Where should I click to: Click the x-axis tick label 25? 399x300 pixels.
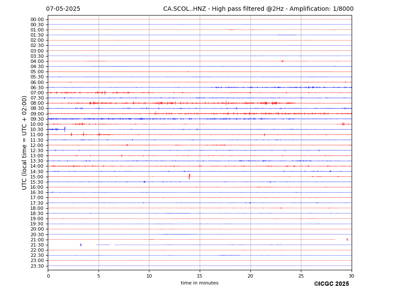(301, 276)
